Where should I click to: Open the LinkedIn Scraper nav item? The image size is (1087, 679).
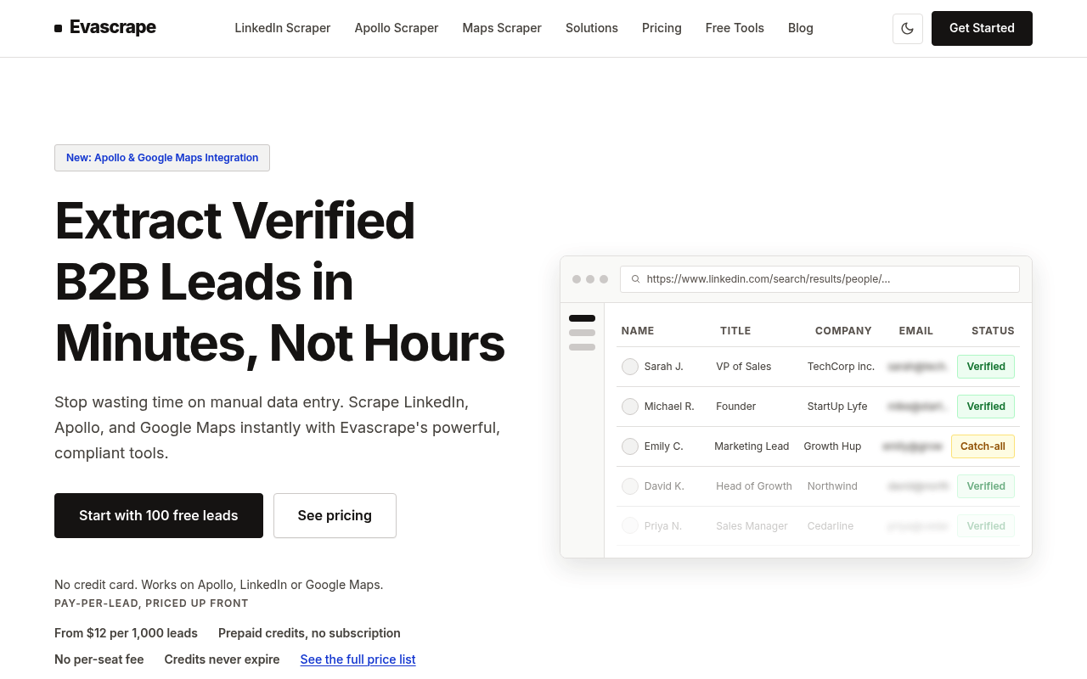283,28
